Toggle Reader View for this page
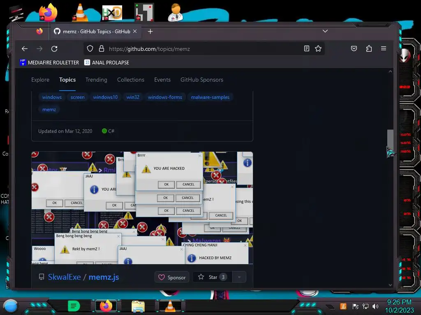The height and width of the screenshot is (315, 421). click(x=306, y=48)
